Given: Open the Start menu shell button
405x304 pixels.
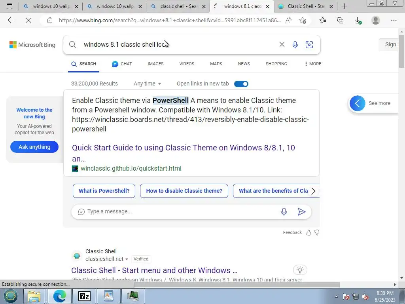Looking at the screenshot, I should pyautogui.click(x=10, y=296).
